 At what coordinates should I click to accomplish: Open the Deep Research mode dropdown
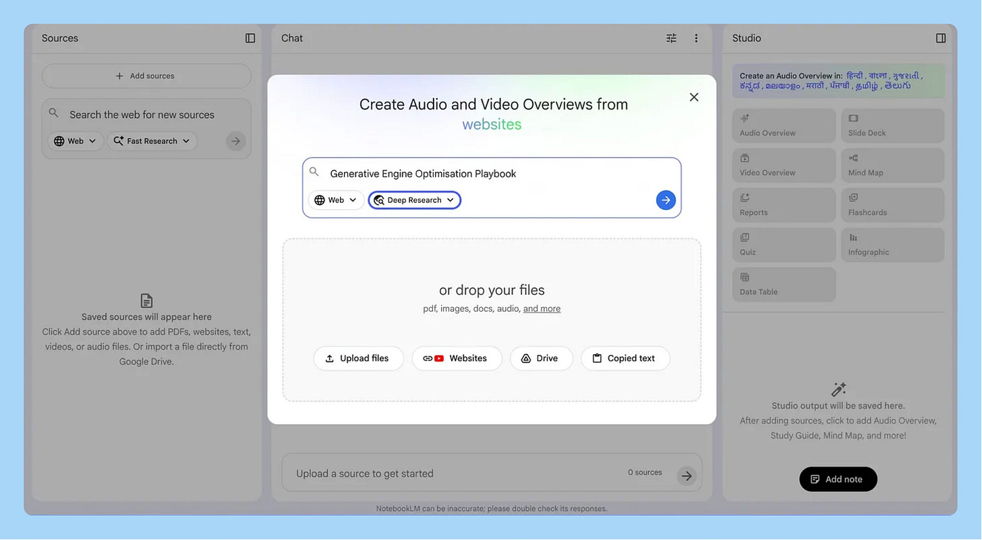coord(415,200)
